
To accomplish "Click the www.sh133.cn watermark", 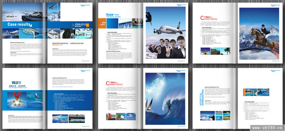I will 267,127.
